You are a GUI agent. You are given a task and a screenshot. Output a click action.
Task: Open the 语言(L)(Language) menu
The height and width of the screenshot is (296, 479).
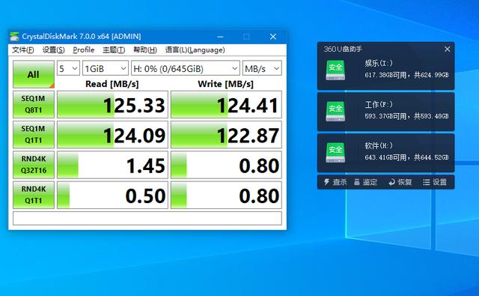click(x=195, y=50)
